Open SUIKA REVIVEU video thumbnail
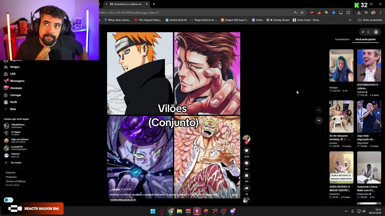 tap(341, 167)
